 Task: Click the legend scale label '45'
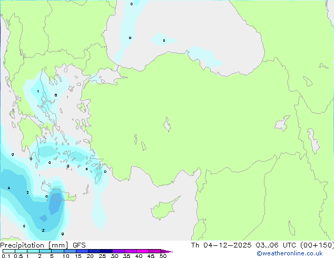[151, 256]
